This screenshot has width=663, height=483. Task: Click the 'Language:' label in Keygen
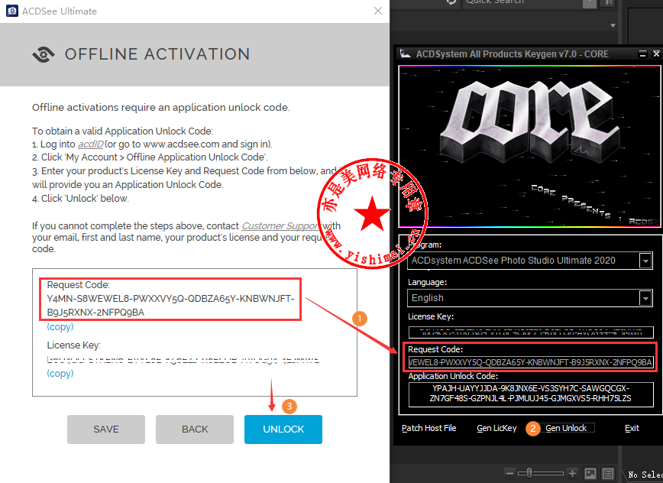427,282
